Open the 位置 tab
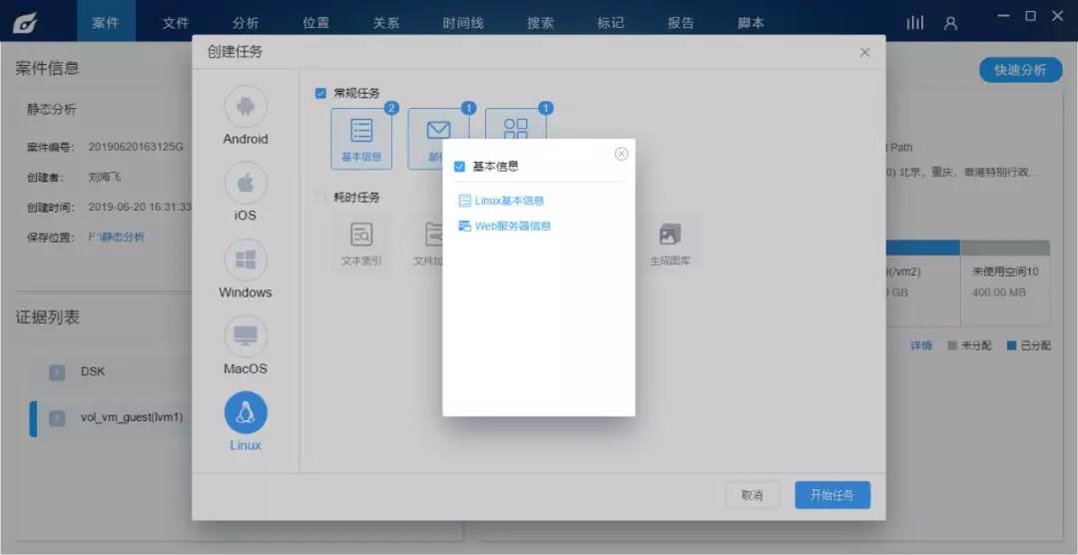1078x555 pixels. click(x=316, y=23)
